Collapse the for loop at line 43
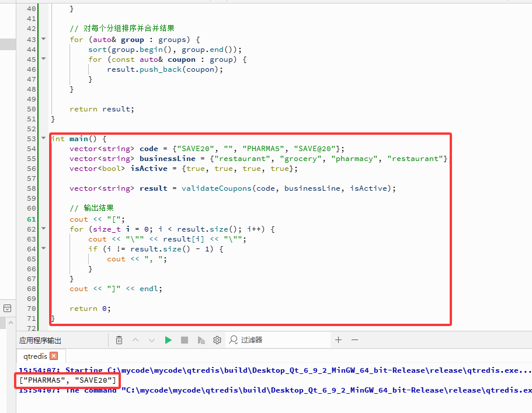This screenshot has width=532, height=413. 43,39
